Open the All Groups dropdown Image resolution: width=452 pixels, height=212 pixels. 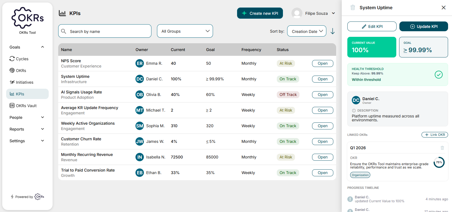pyautogui.click(x=185, y=31)
